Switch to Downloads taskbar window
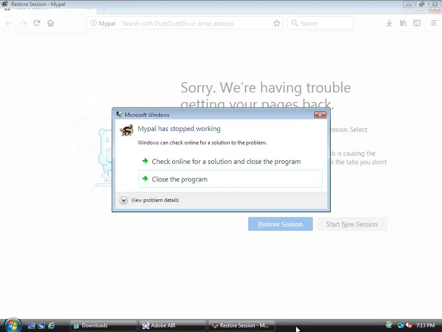Viewport: 442px width, 332px height. point(104,326)
